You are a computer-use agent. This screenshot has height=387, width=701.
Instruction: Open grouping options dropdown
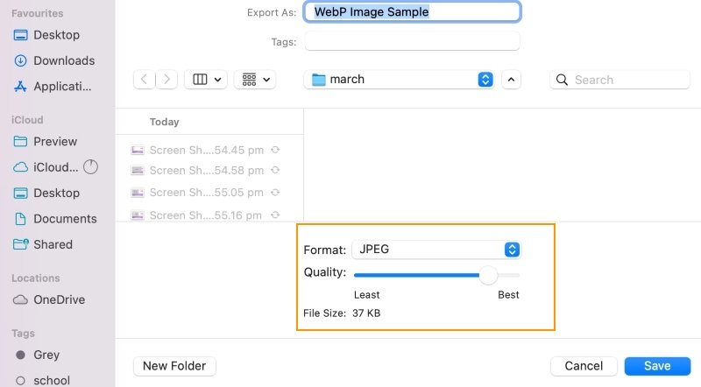pos(255,80)
